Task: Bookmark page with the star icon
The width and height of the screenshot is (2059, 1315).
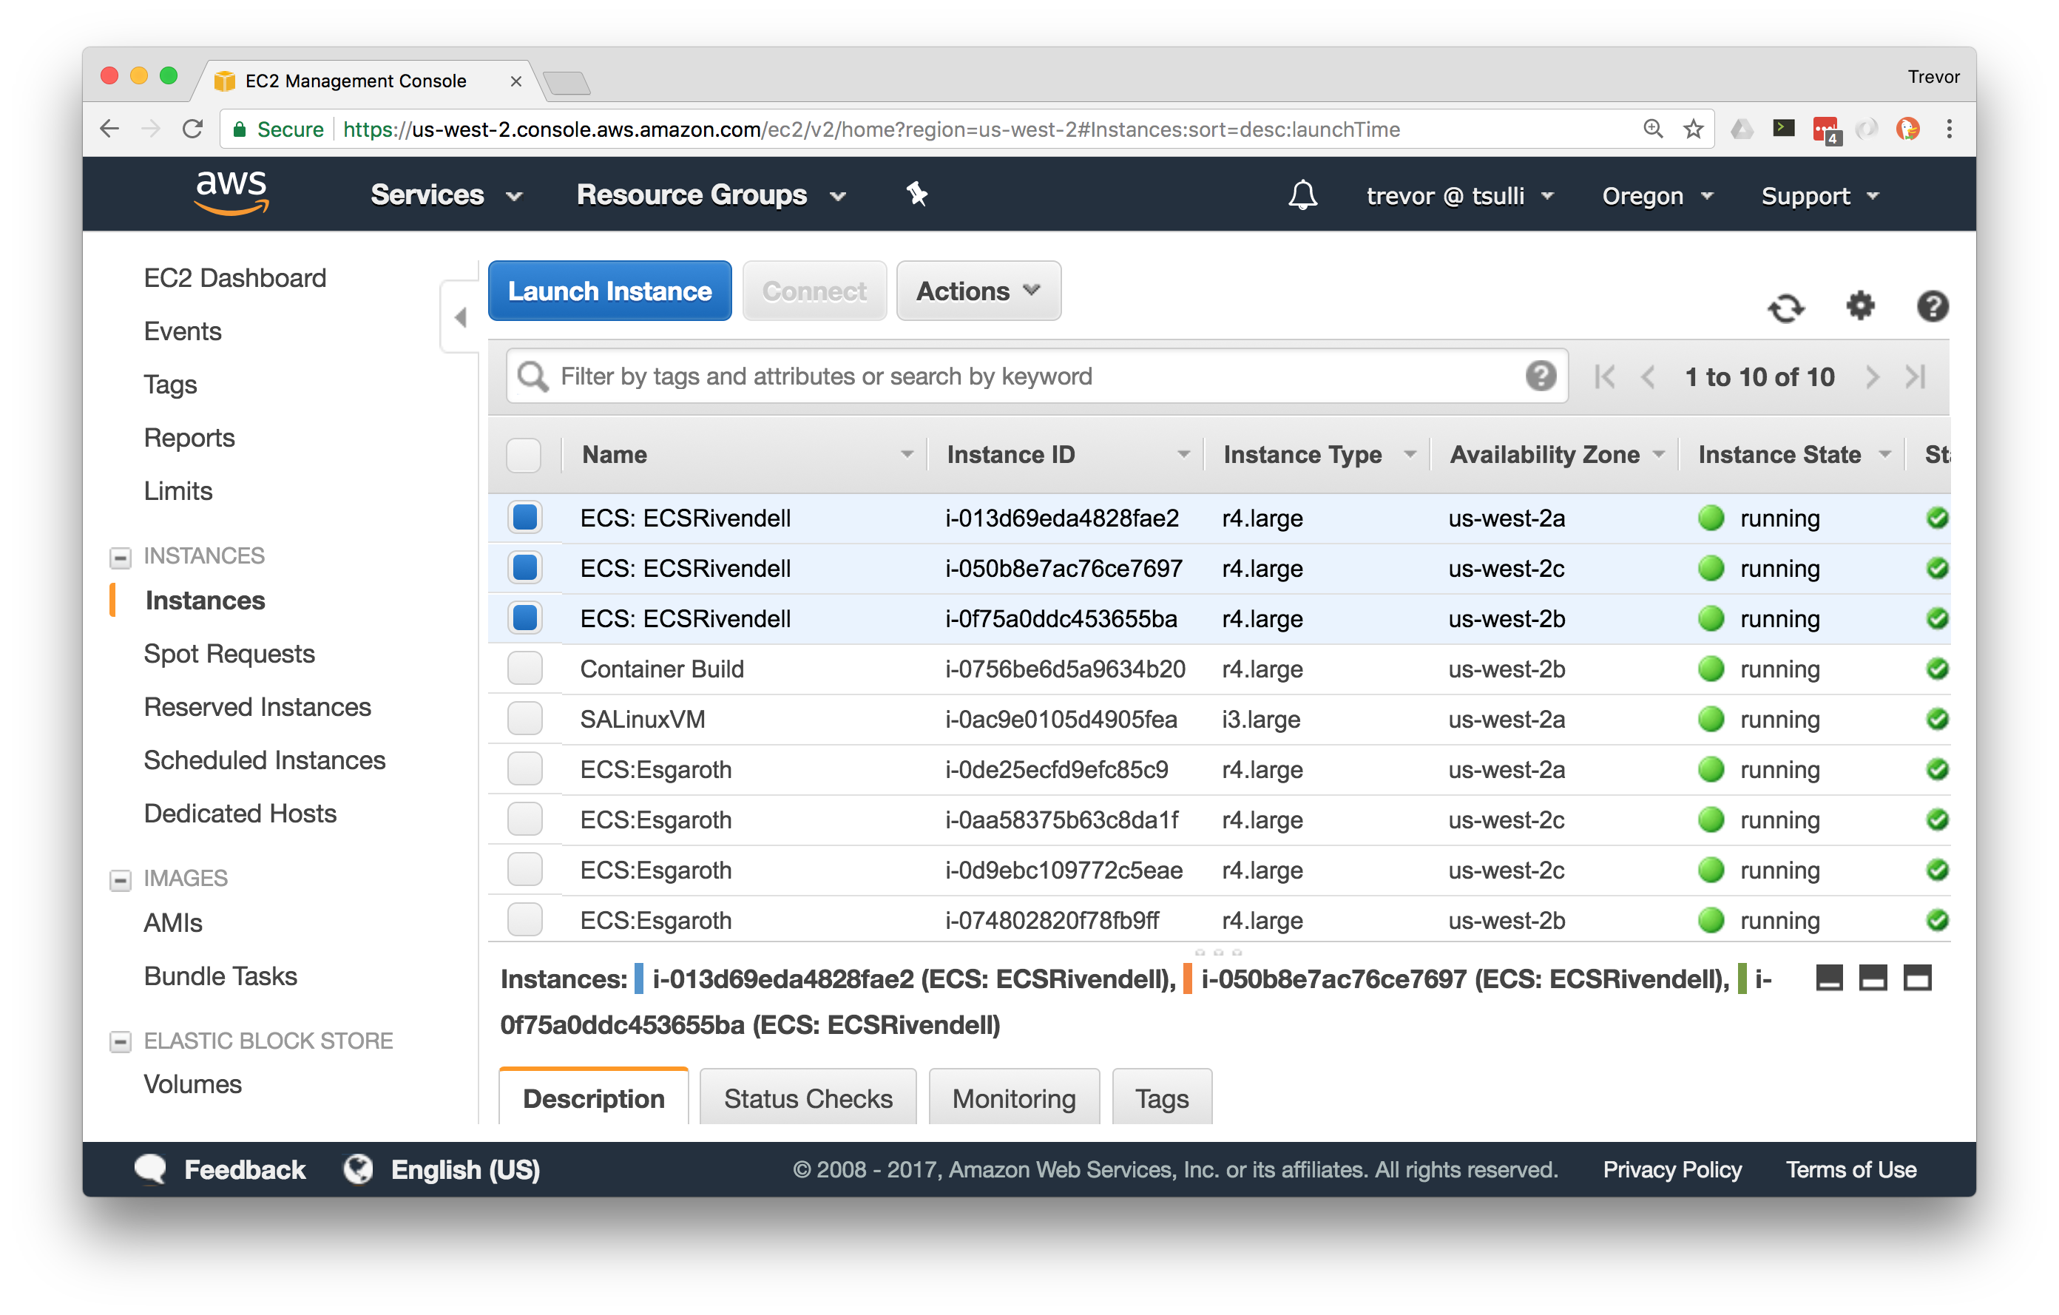Action: (x=1693, y=130)
